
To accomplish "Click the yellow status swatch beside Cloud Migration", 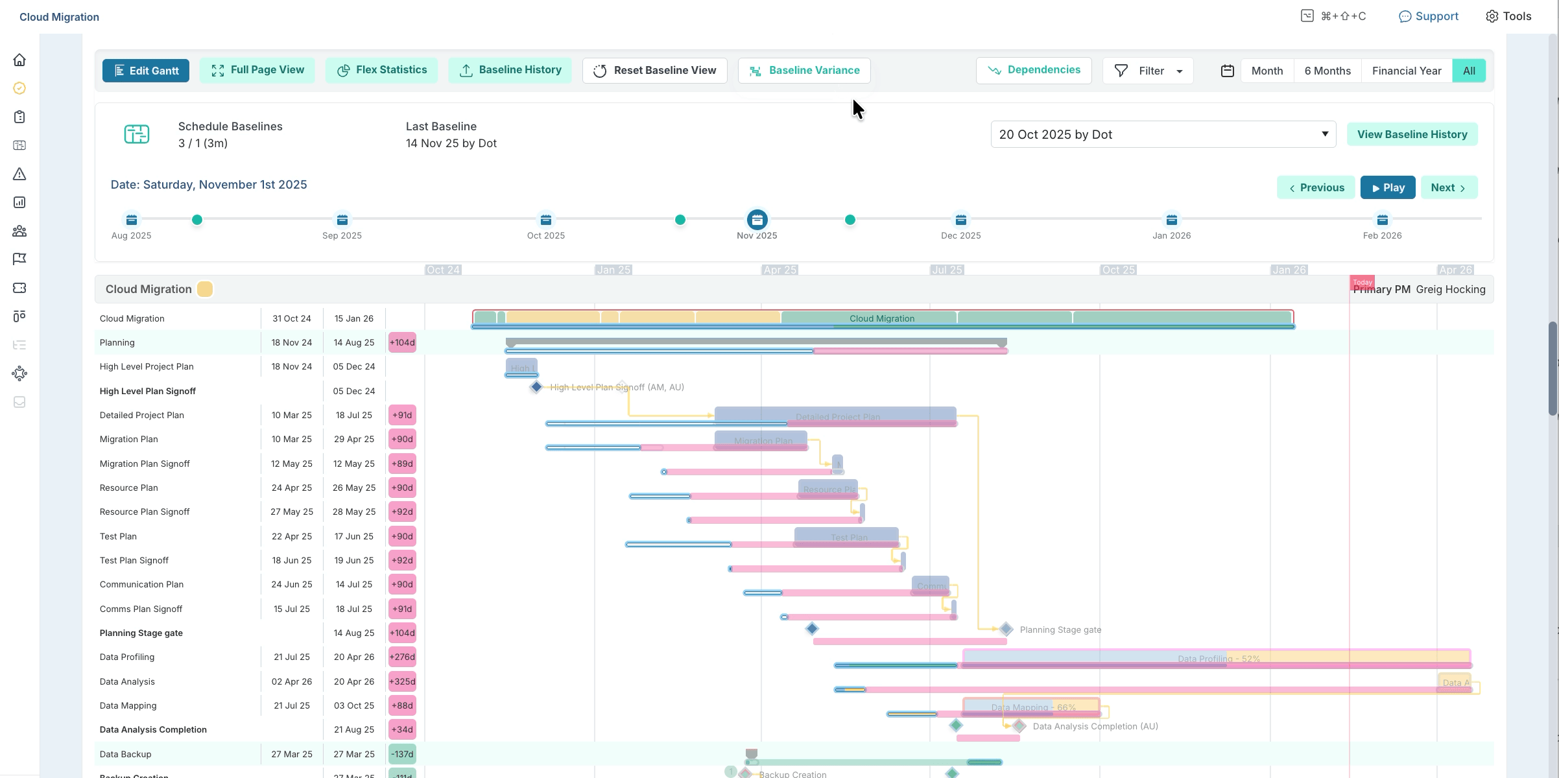I will 205,289.
